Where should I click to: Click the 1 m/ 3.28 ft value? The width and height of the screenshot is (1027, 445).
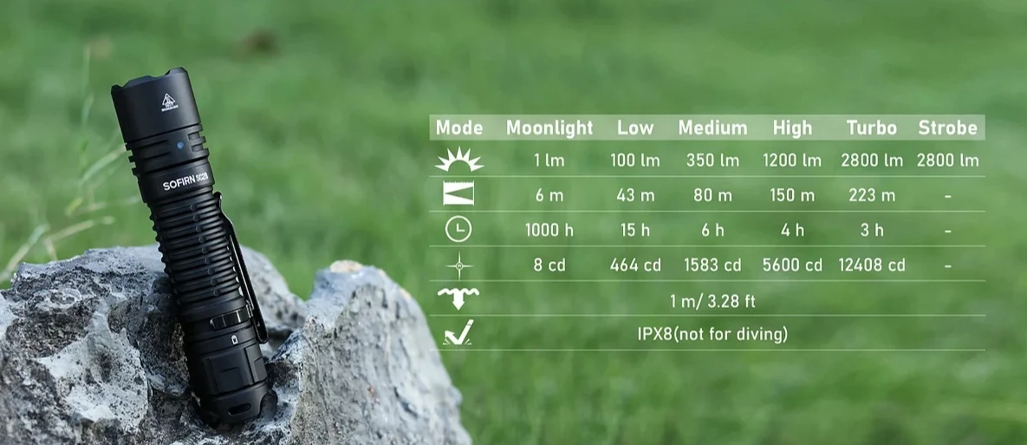pyautogui.click(x=712, y=302)
